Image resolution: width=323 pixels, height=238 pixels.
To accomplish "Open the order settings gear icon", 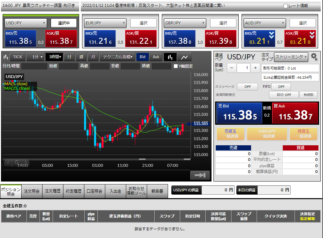I will (314, 56).
